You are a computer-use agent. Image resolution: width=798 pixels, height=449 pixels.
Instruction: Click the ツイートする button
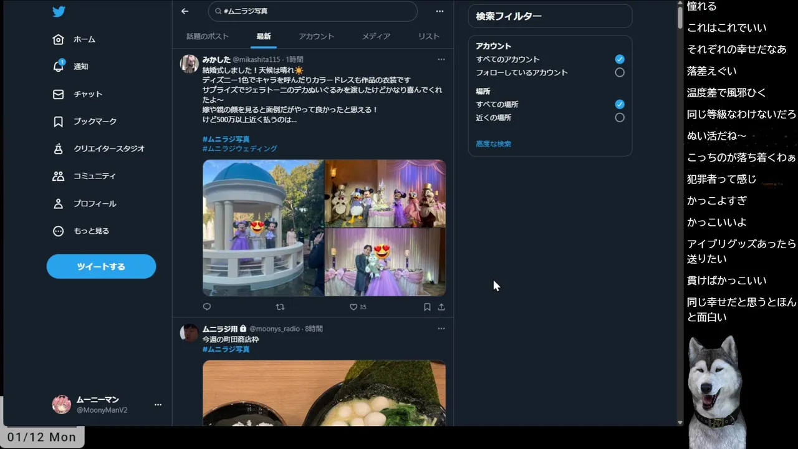point(101,266)
